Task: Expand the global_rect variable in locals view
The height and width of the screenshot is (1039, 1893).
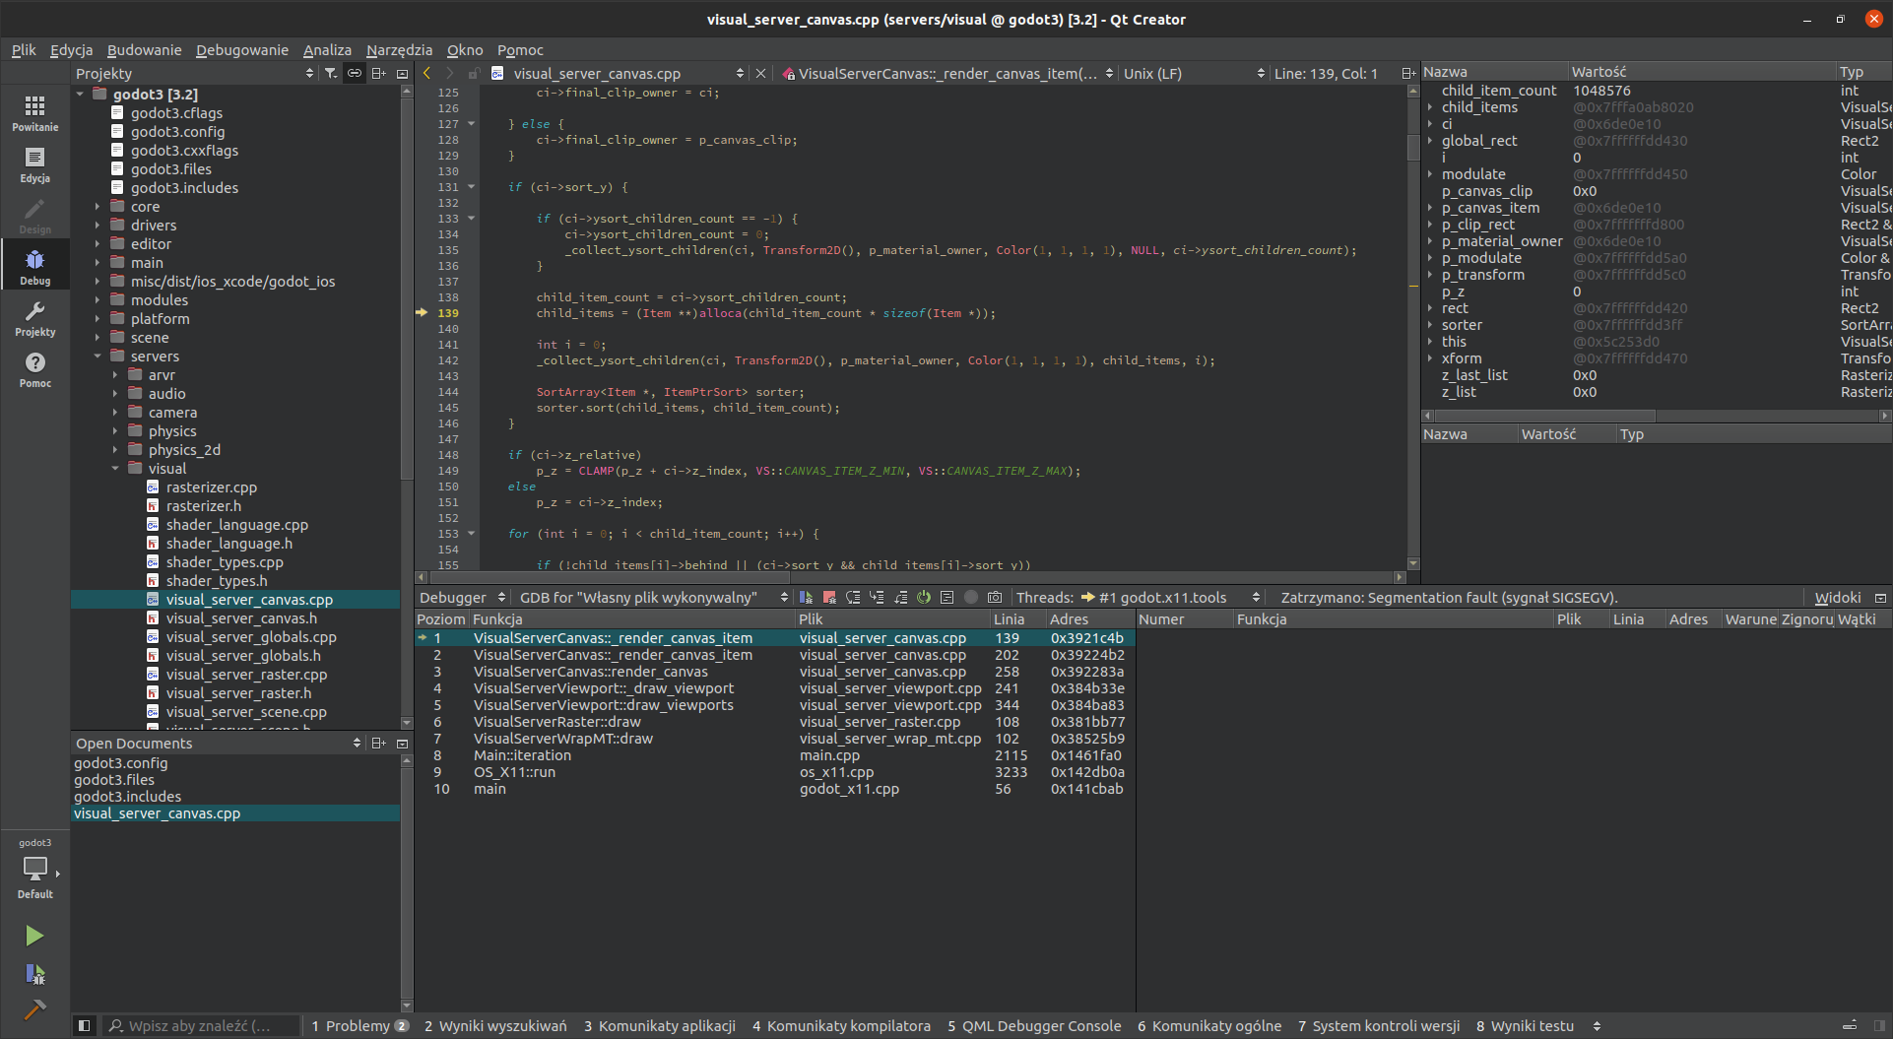Action: click(x=1430, y=141)
